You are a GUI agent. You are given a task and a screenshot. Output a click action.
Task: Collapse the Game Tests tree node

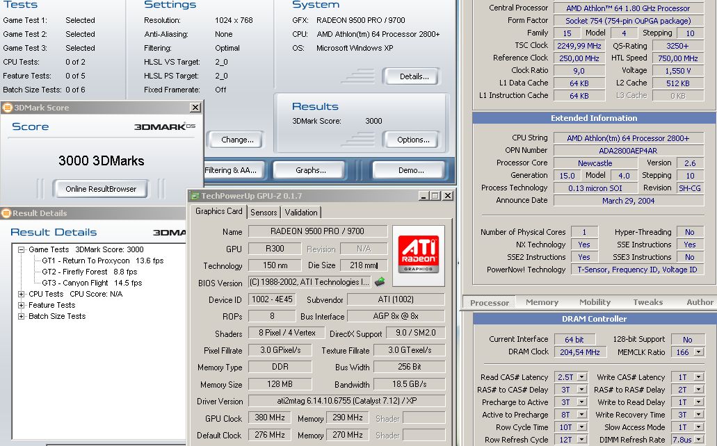pos(21,249)
